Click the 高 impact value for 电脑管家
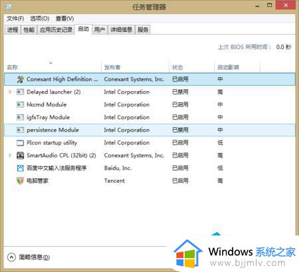 [220, 181]
